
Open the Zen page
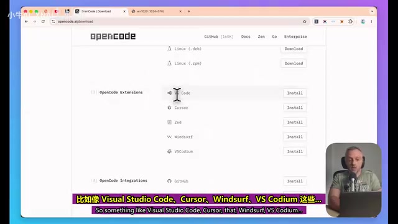tap(261, 37)
